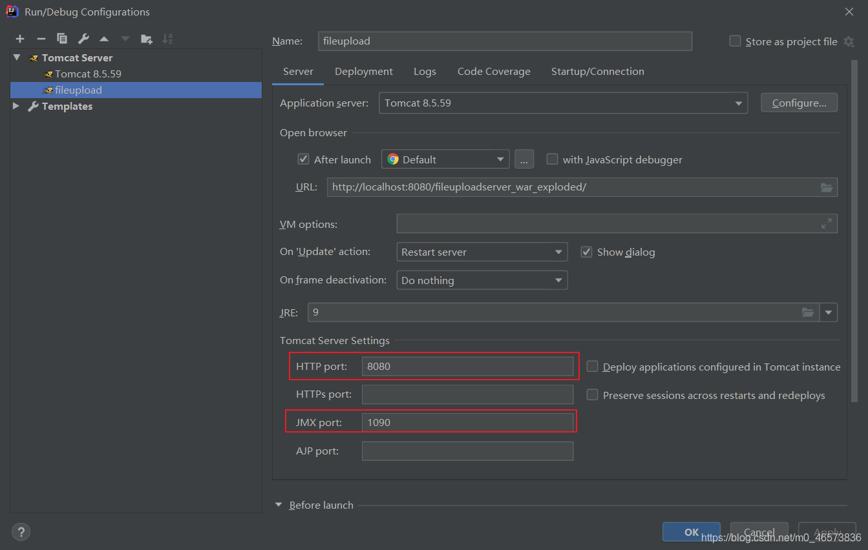The height and width of the screenshot is (550, 868).
Task: Click the HTTP port field showing 8080
Action: click(x=467, y=367)
